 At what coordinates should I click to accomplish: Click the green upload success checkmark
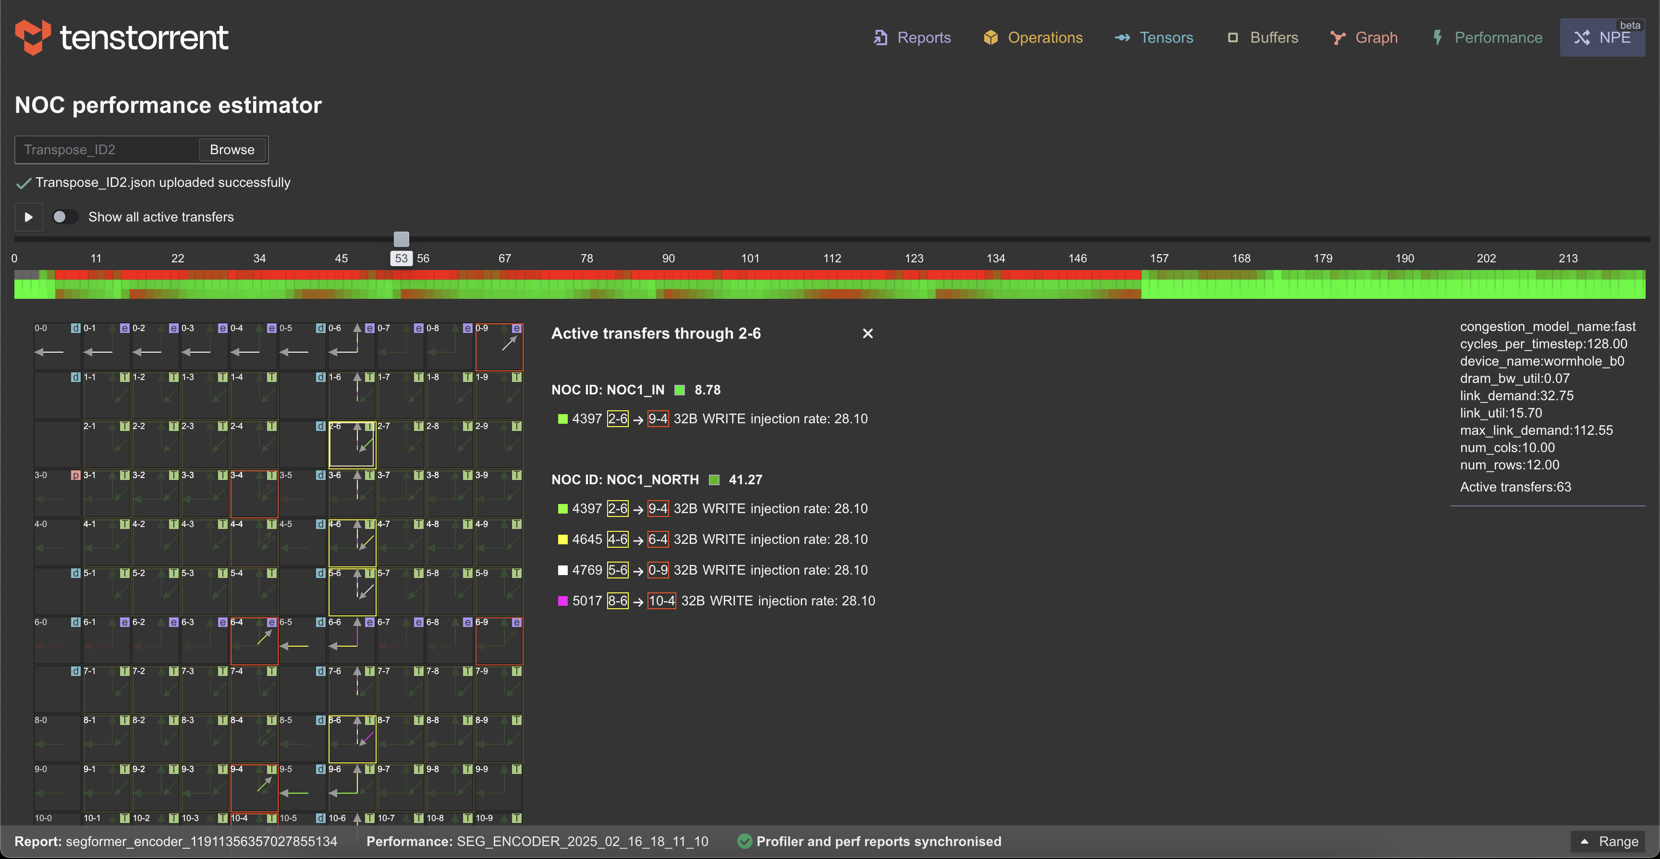tap(23, 183)
